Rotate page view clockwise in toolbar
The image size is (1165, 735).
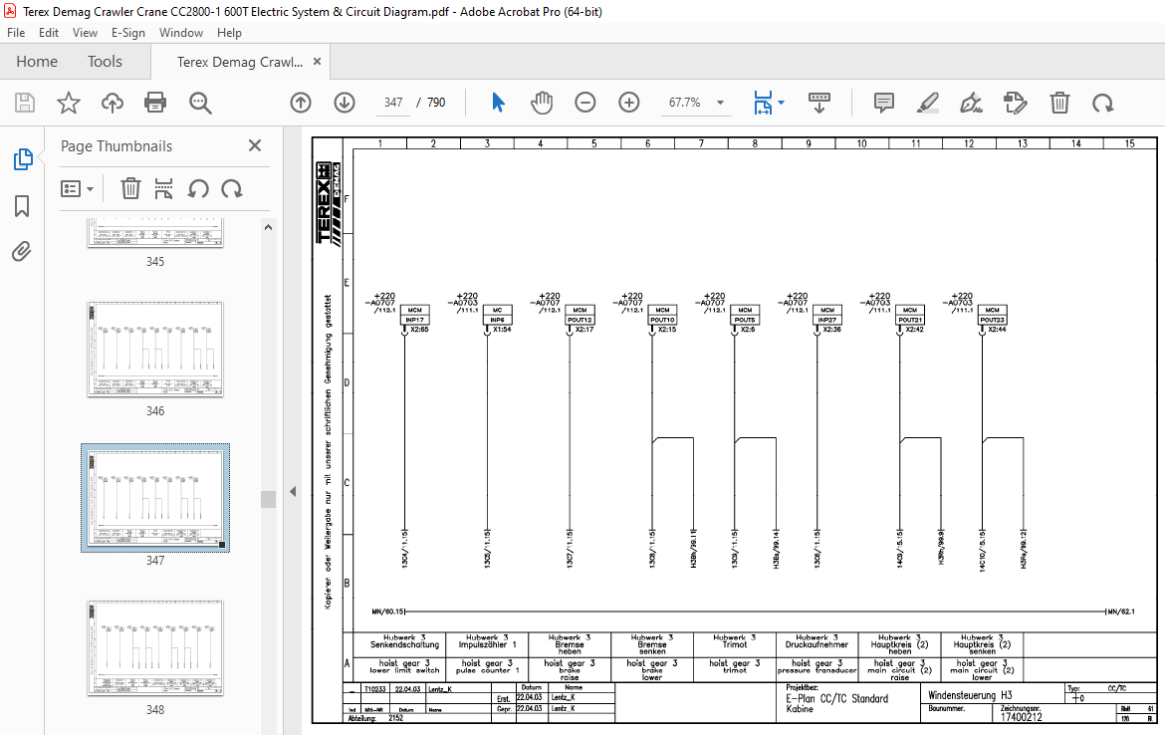[x=1103, y=103]
